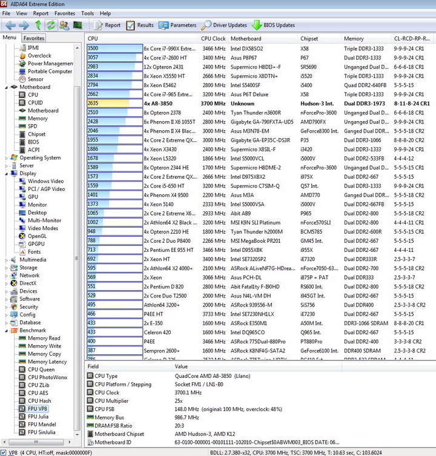Open benchmark Results from toolbar

point(140,25)
